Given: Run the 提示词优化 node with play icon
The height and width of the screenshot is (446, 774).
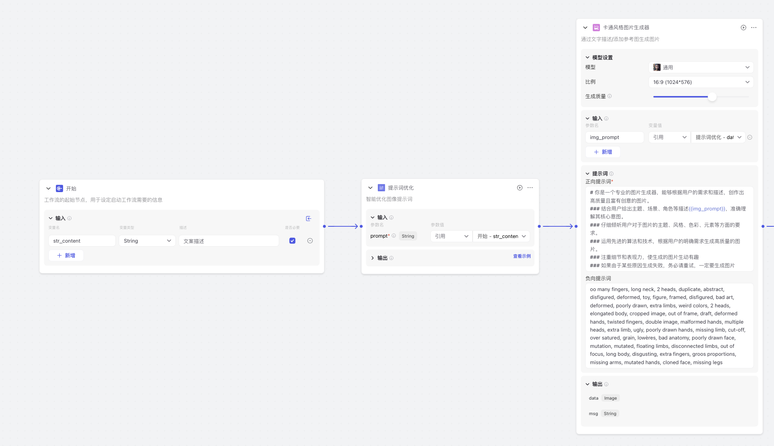Looking at the screenshot, I should [x=520, y=188].
